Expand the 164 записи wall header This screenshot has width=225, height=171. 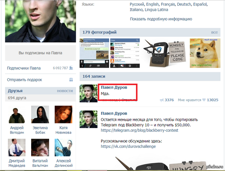(92, 76)
